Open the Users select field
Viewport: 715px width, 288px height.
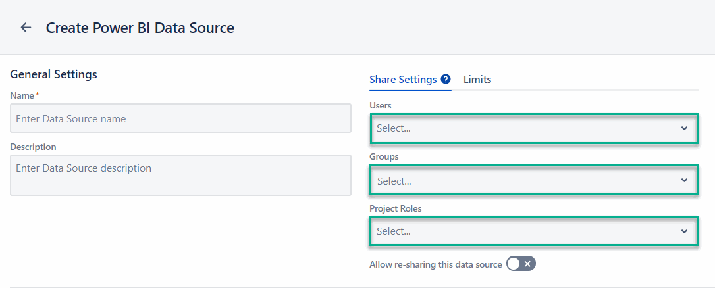click(x=520, y=128)
